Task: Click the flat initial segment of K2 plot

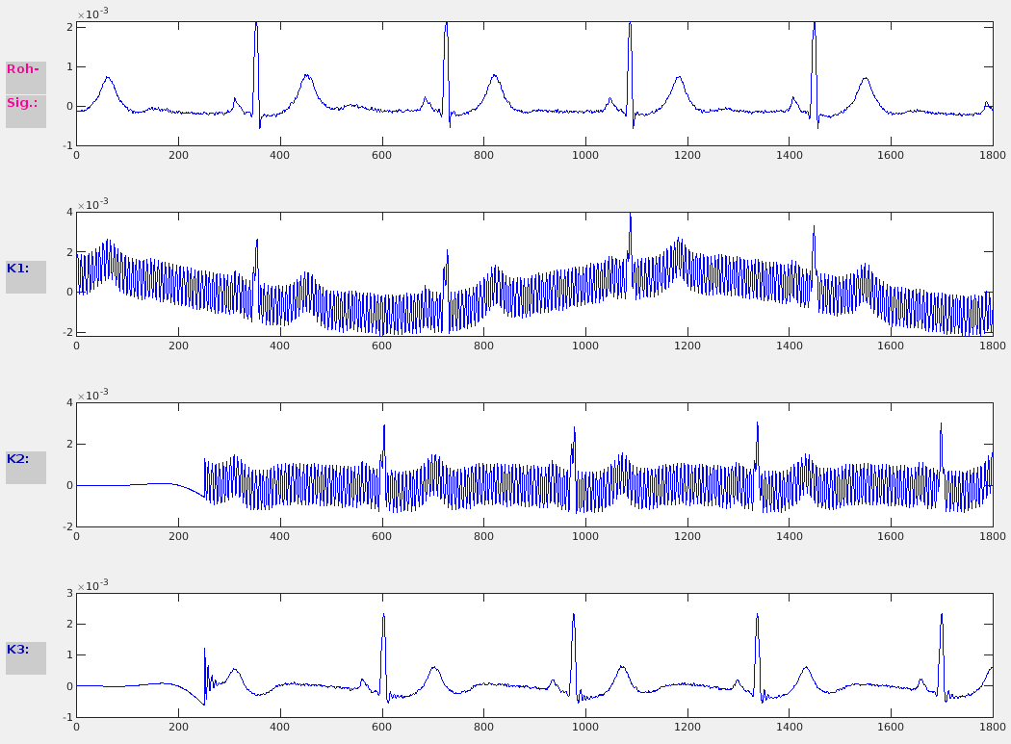Action: pyautogui.click(x=125, y=485)
